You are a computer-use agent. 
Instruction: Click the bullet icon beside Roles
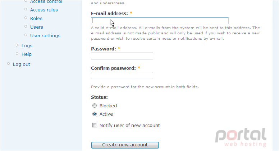[x=26, y=18]
